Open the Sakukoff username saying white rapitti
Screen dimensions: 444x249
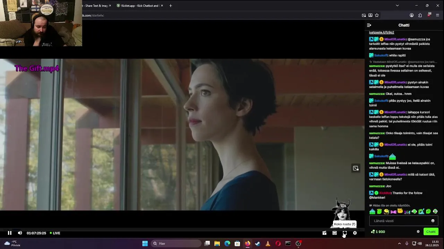tap(381, 55)
